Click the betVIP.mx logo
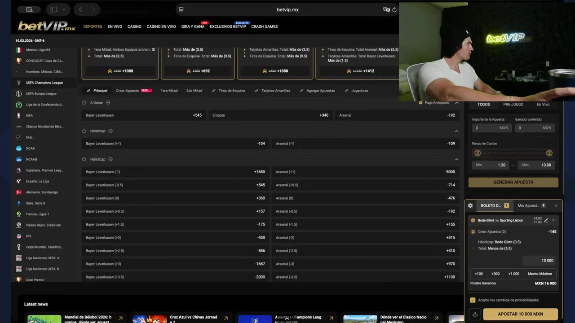 pyautogui.click(x=46, y=26)
